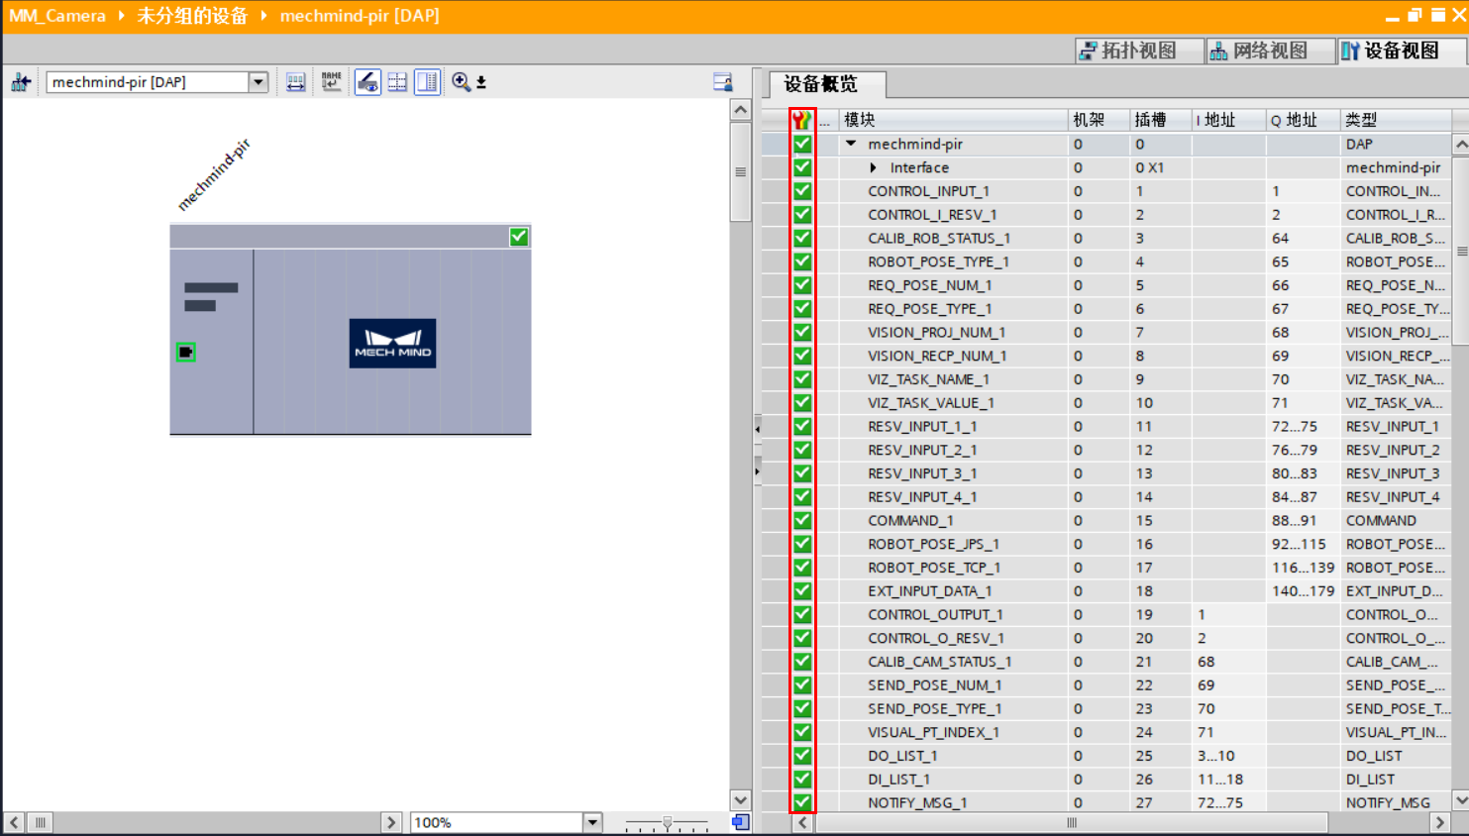1469x836 pixels.
Task: Click the green status icon for REQ_POSE_NUM_1
Action: [x=802, y=285]
